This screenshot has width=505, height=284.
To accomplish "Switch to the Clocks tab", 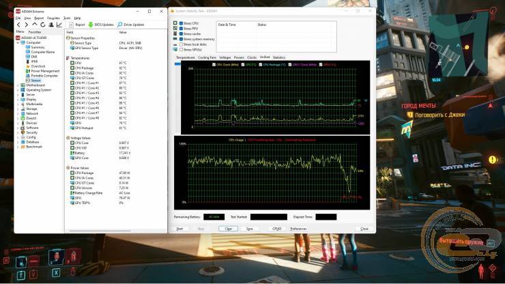I will tap(252, 57).
